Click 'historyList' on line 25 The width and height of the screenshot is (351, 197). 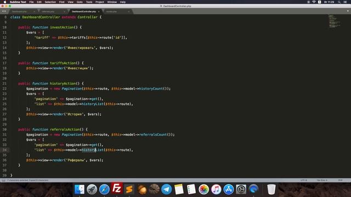pos(93,104)
